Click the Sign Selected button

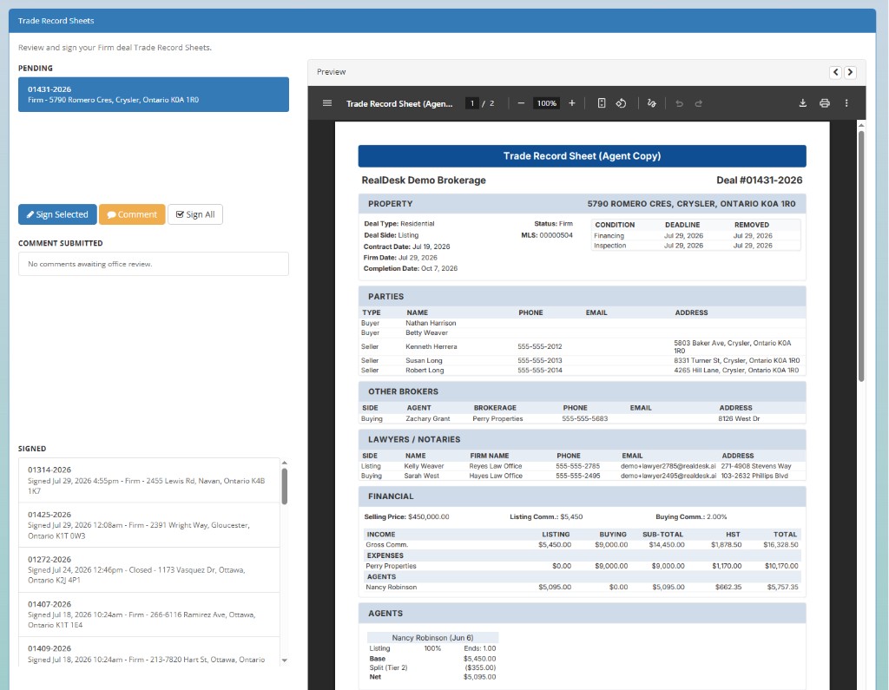tap(57, 214)
